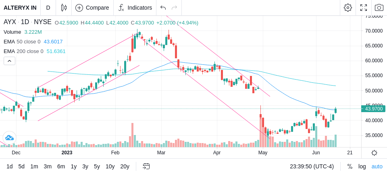Open price axis settings gear at bottom right

374,153
